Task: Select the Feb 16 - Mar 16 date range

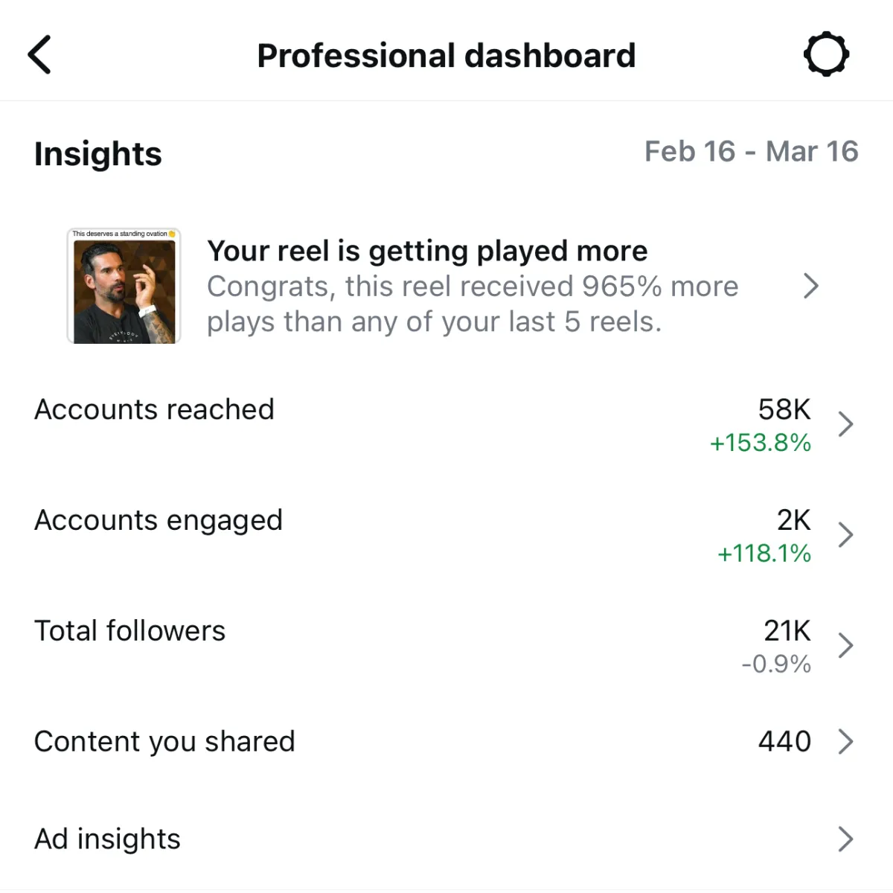Action: (x=751, y=152)
